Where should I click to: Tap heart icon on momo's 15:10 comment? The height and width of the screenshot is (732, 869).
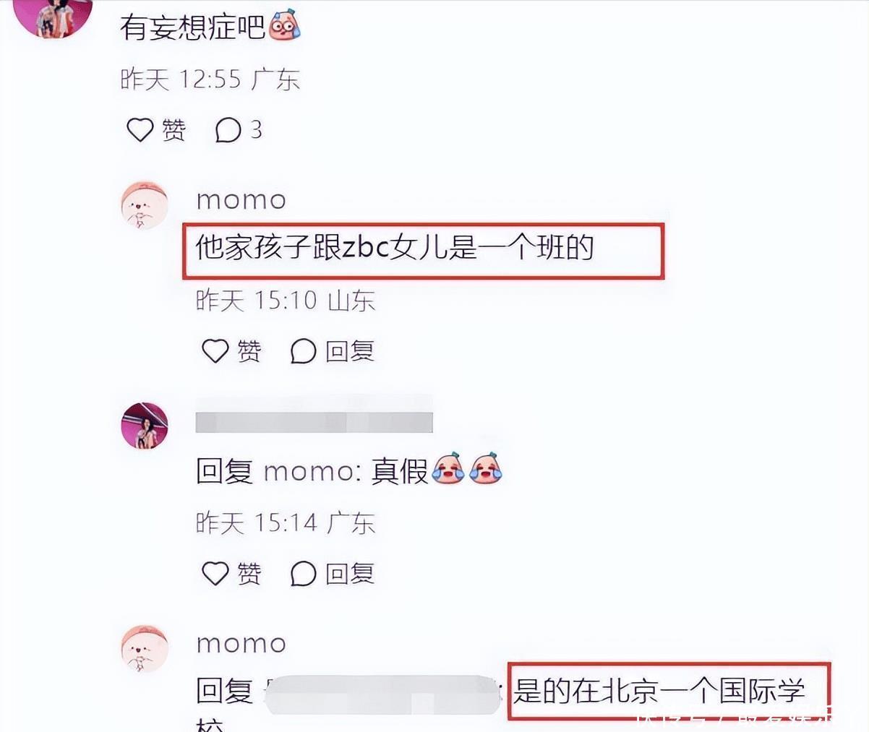point(215,351)
